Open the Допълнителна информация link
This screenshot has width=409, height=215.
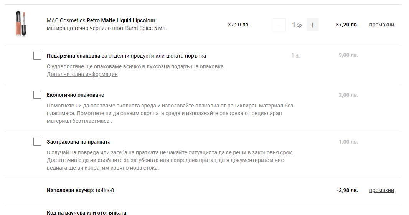pyautogui.click(x=82, y=74)
